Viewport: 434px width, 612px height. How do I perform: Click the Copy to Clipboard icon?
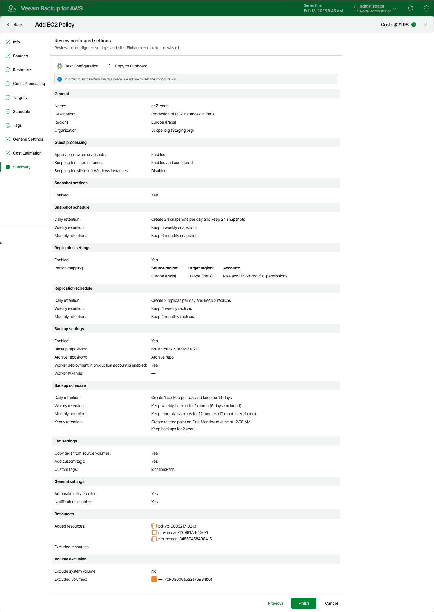tap(109, 66)
